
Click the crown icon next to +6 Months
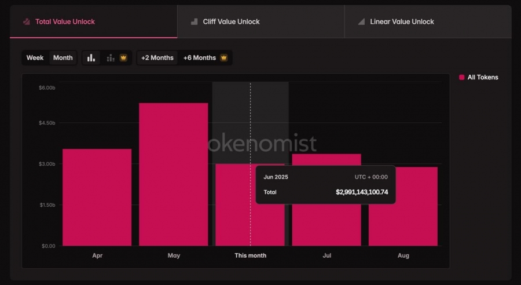tap(224, 57)
